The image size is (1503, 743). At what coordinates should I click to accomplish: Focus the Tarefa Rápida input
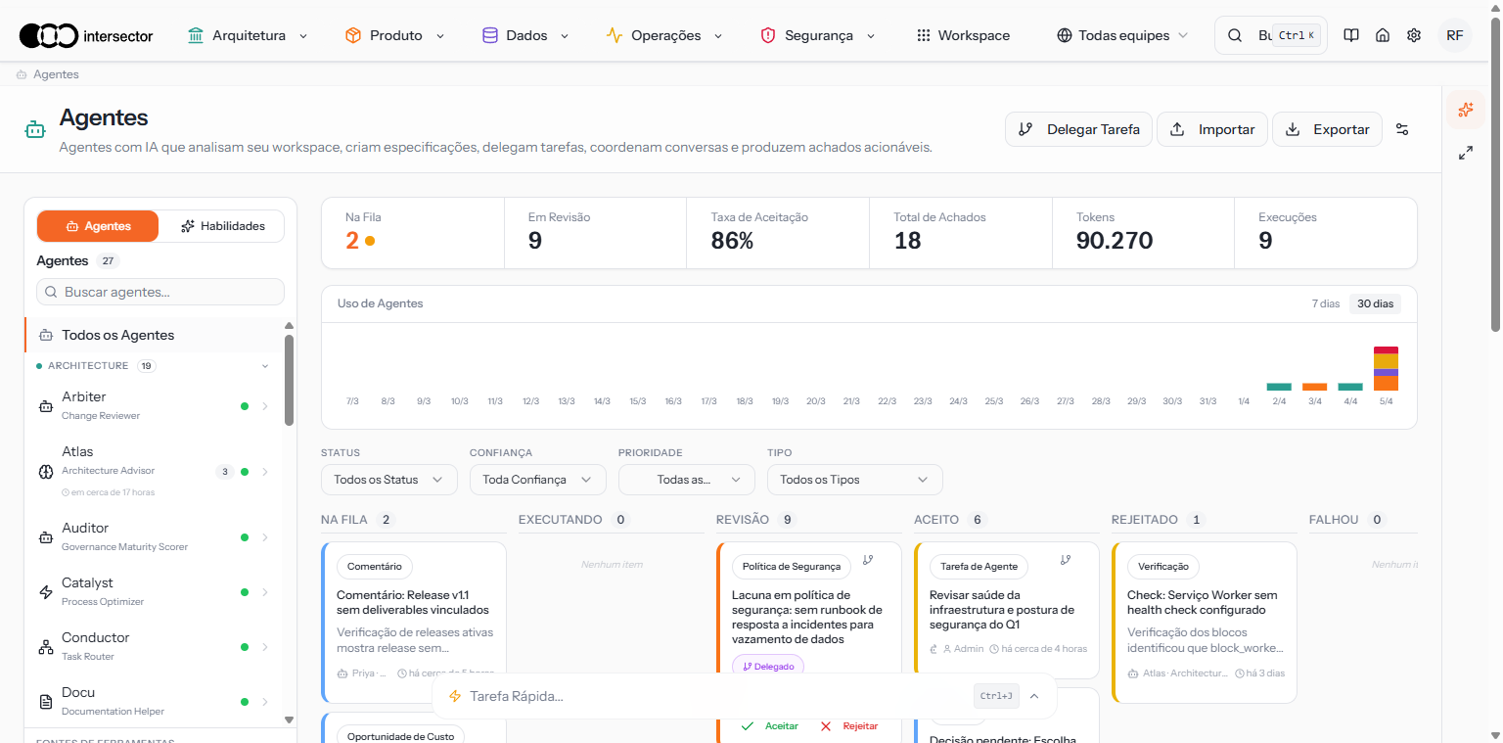(714, 696)
